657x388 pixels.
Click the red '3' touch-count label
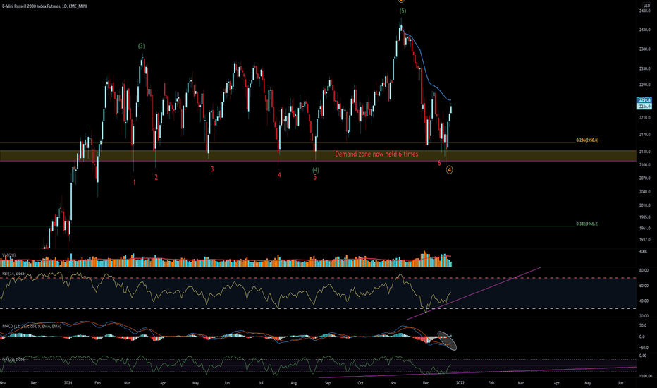point(212,169)
